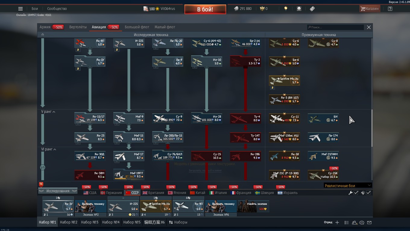The height and width of the screenshot is (231, 410).
Task: Click the red percent discount icon
Action: click(x=41, y=184)
